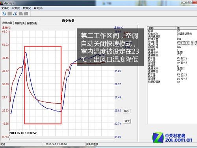The height and width of the screenshot is (148, 197).
Task: Click left axis value 35.89
Action: coord(5,84)
